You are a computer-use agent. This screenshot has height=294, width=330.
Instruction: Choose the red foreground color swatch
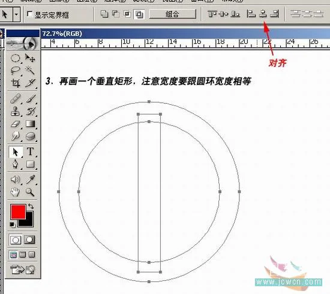pyautogui.click(x=18, y=212)
